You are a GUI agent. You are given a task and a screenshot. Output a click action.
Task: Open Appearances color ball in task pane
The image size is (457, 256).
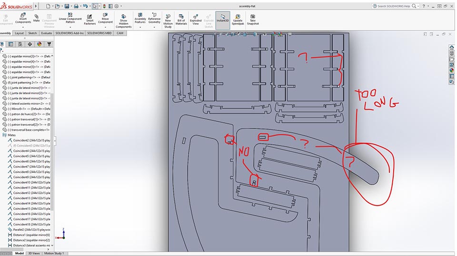451,70
